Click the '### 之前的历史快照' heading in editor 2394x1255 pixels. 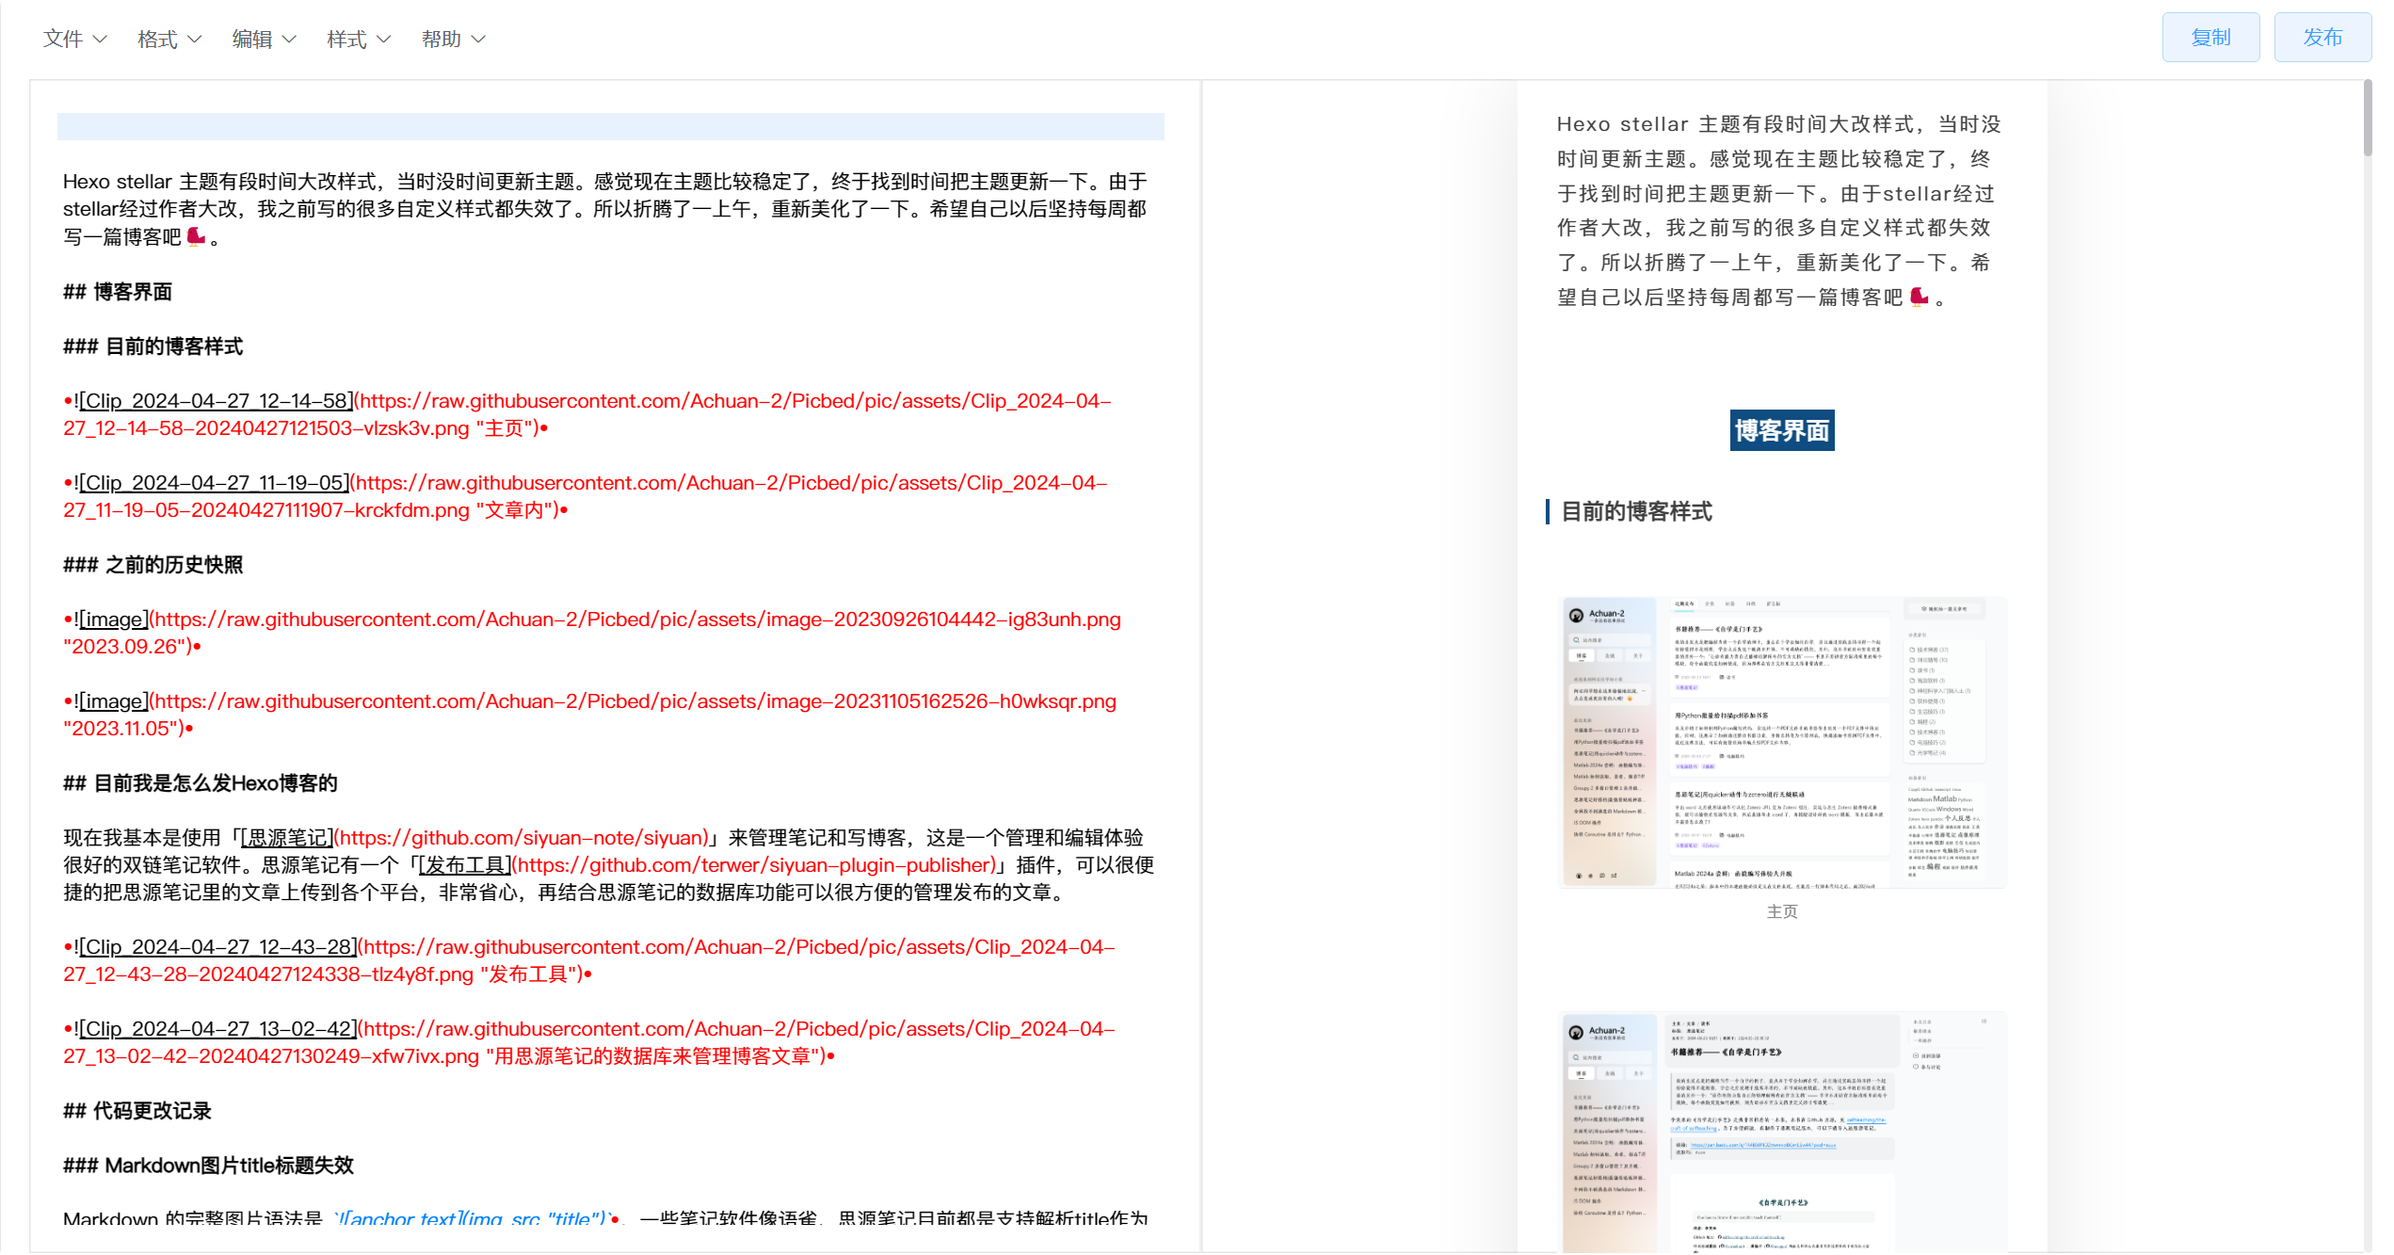153,565
